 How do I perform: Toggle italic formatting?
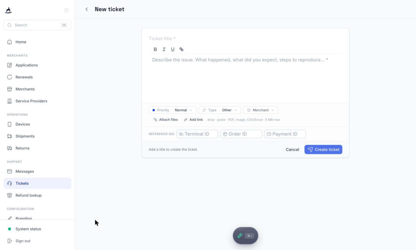(x=164, y=49)
